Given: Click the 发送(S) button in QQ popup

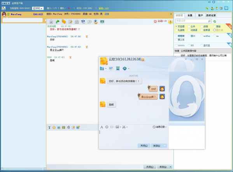Looking at the screenshot, I should (157, 146).
